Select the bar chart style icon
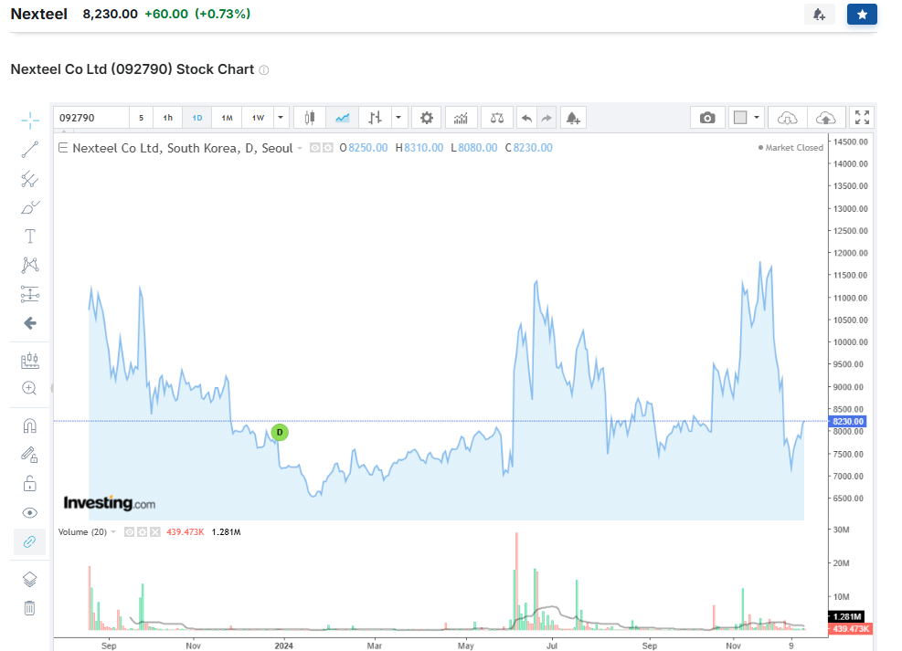The width and height of the screenshot is (902, 651). (x=375, y=118)
